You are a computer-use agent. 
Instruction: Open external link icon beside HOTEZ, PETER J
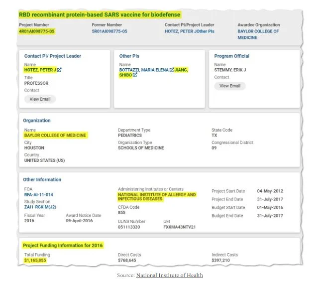pyautogui.click(x=59, y=70)
